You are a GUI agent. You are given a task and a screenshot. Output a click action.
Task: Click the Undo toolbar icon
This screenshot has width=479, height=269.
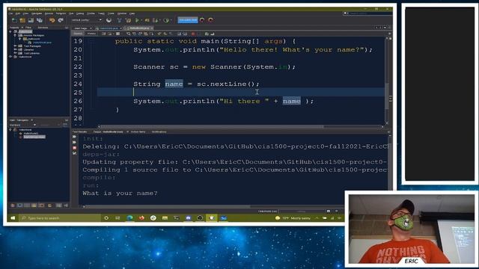click(x=52, y=20)
